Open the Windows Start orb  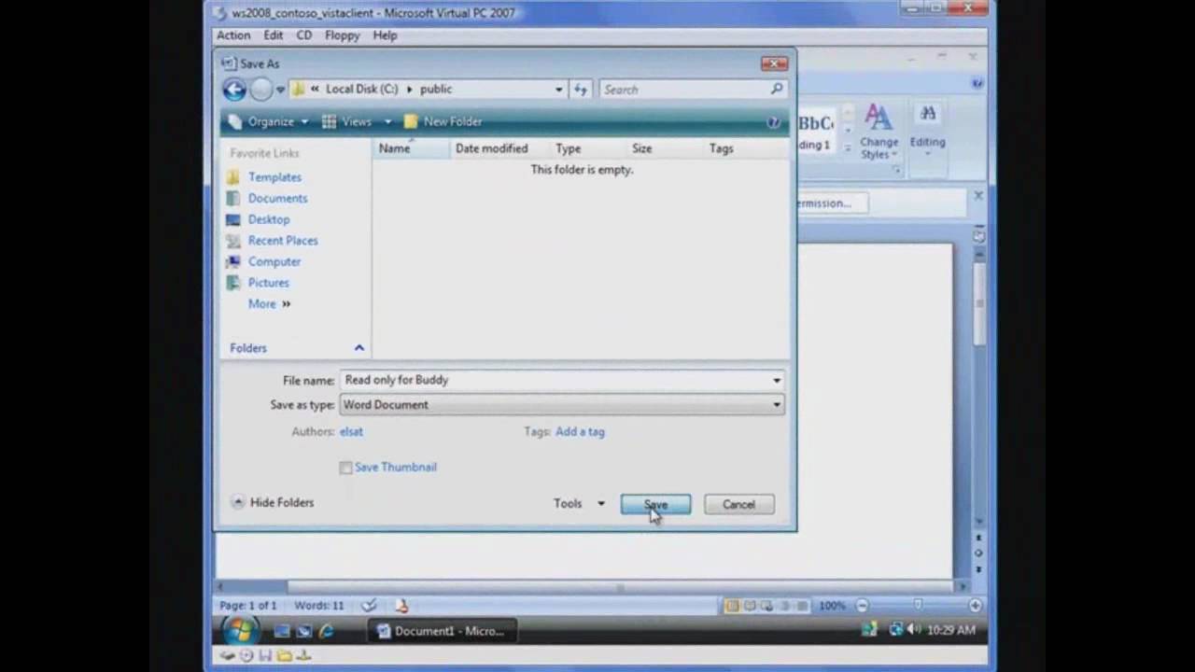tap(240, 631)
